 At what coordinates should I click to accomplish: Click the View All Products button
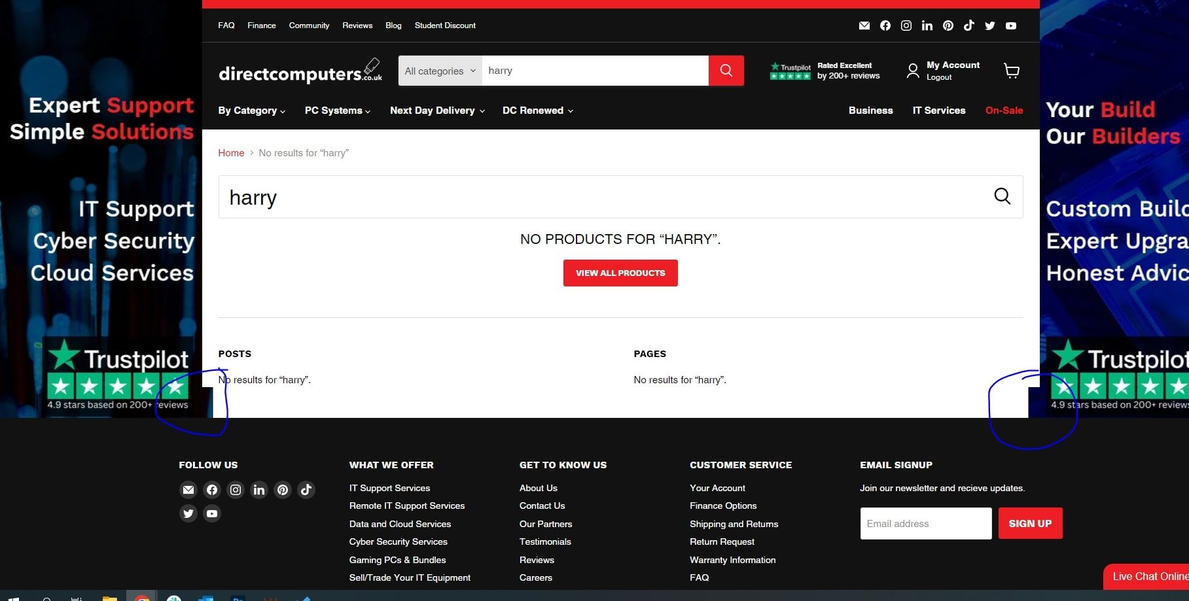(x=620, y=273)
